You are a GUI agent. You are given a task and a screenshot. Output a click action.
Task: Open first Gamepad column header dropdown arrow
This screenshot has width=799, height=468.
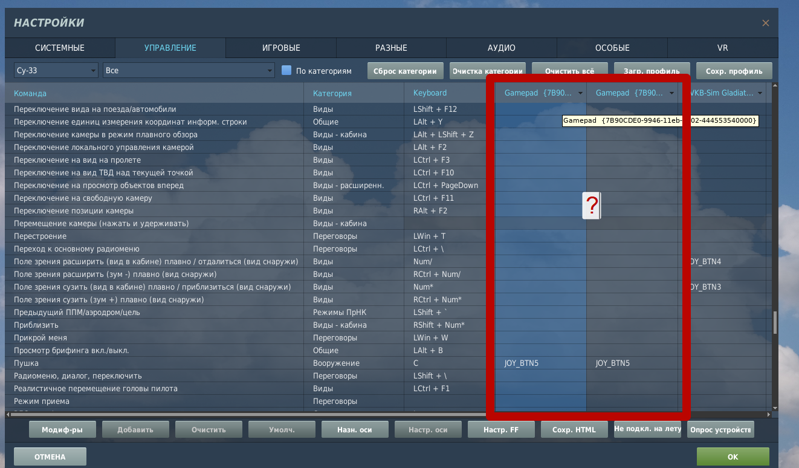coord(580,93)
